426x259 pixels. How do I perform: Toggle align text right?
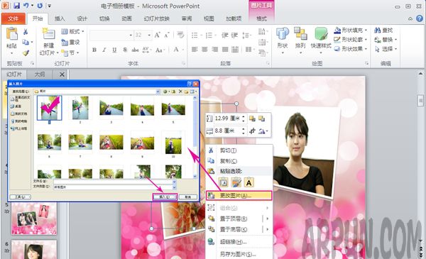[214, 50]
